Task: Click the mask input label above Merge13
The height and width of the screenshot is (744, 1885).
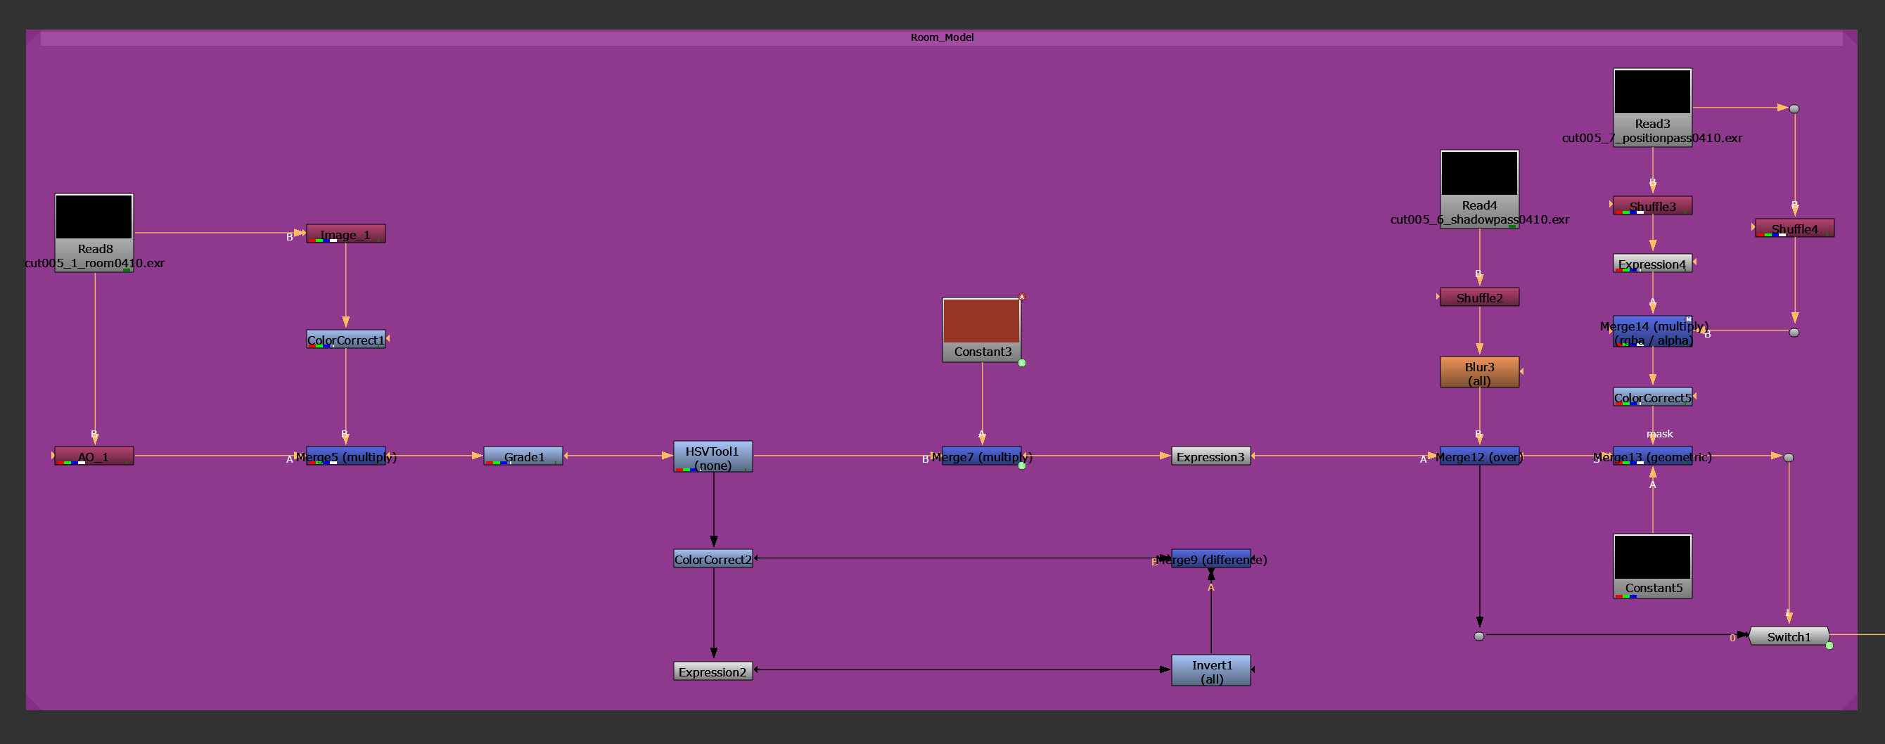Action: coord(1659,434)
